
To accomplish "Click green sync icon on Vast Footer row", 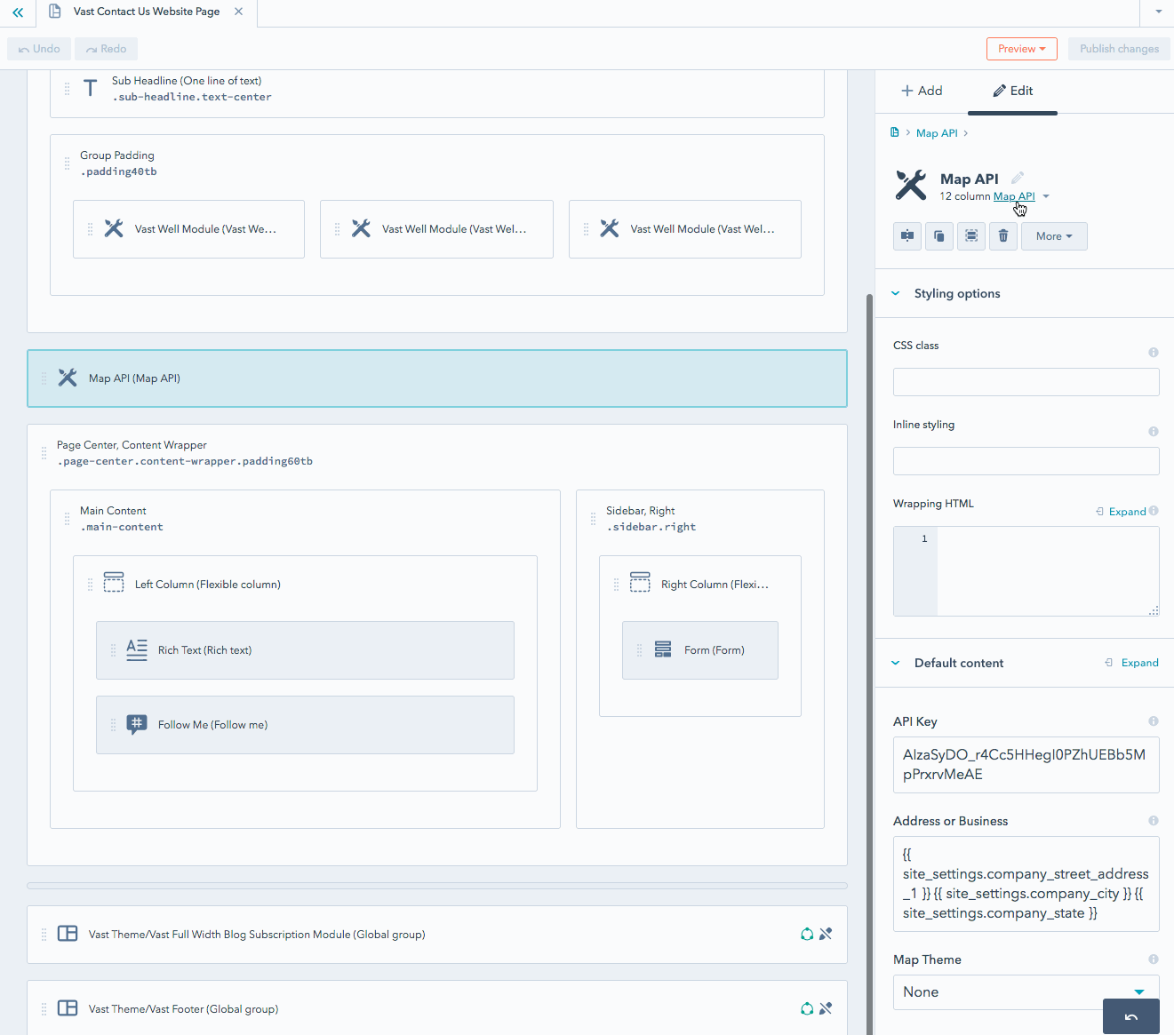I will (807, 1008).
